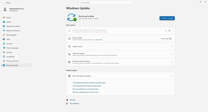This screenshot has width=208, height=112.
Task: Click the WindowsForum.com account name
Action: 17,9
